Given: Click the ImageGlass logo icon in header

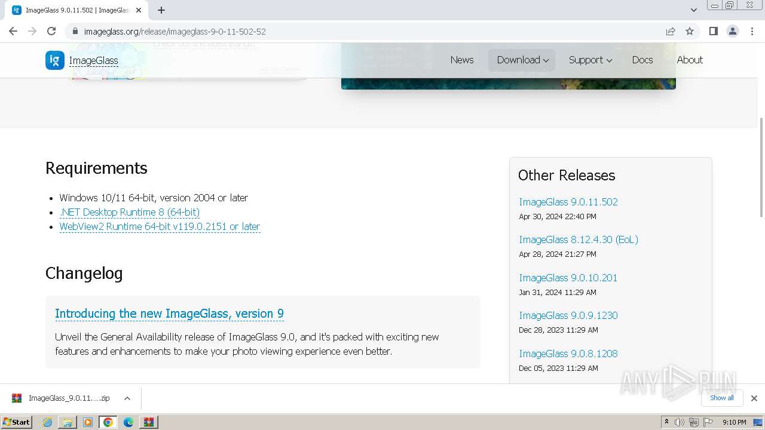Looking at the screenshot, I should pyautogui.click(x=55, y=60).
